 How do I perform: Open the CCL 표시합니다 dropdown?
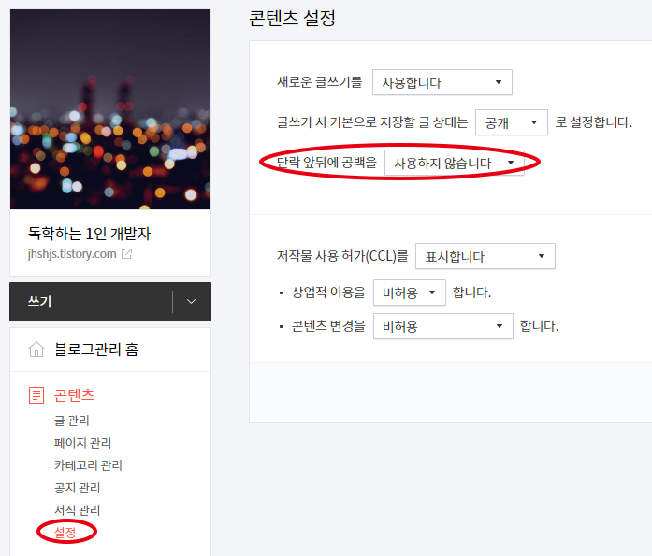coord(485,256)
